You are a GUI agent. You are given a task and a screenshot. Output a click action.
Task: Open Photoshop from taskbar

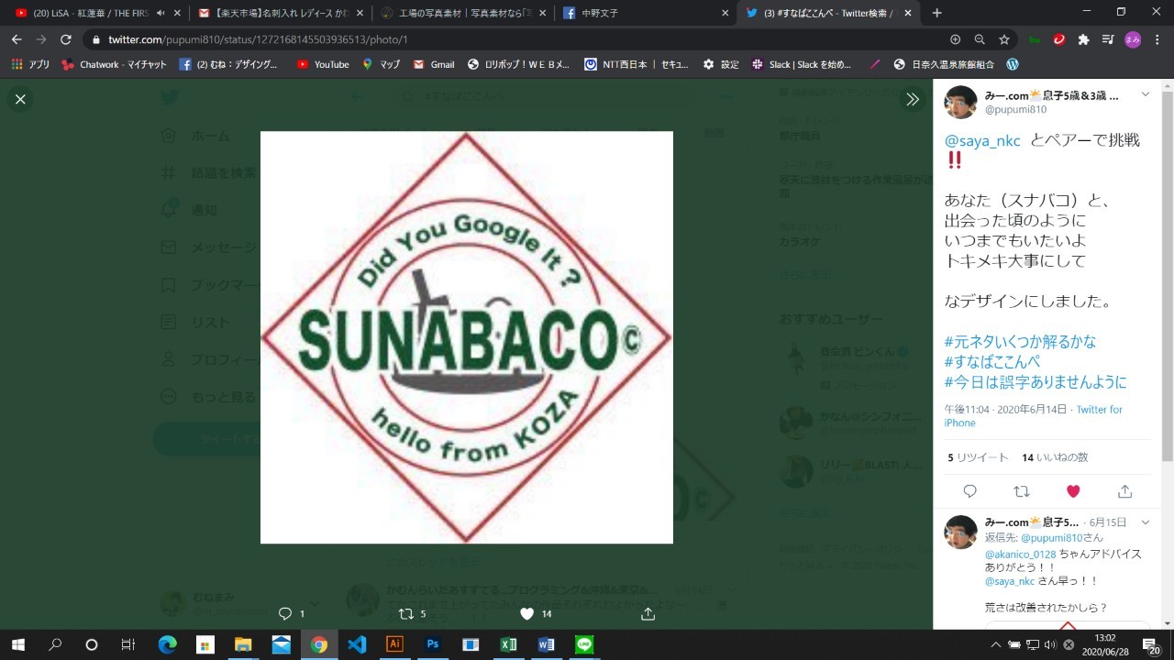pos(432,644)
